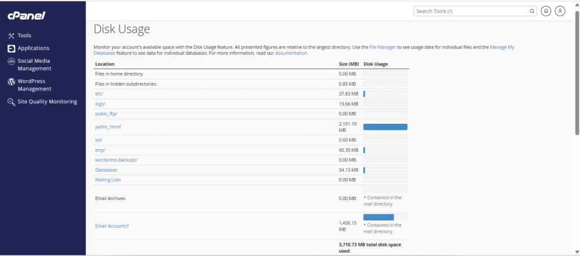Open the File Manager link

382,47
